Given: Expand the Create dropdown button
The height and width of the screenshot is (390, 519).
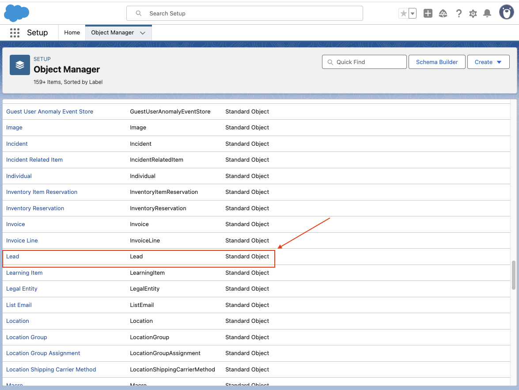Looking at the screenshot, I should pyautogui.click(x=488, y=62).
